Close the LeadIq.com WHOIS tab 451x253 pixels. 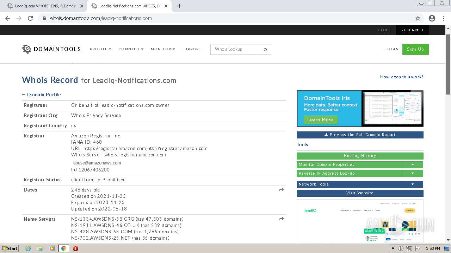[x=82, y=6]
